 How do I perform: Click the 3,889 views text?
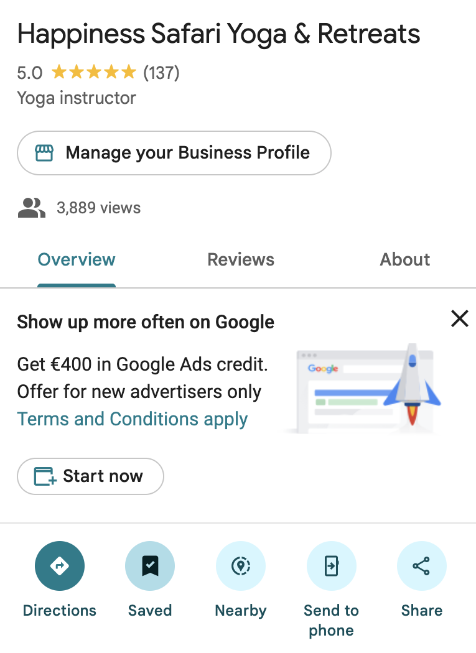(x=99, y=208)
